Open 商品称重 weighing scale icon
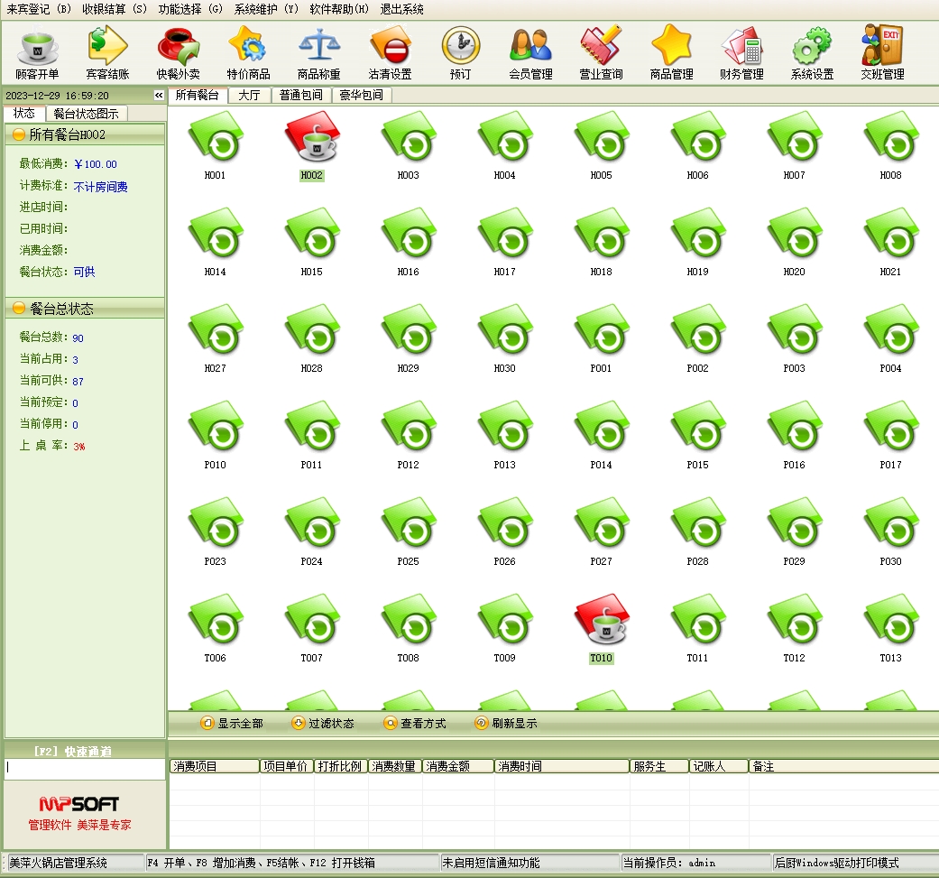This screenshot has height=878, width=939. 319,53
